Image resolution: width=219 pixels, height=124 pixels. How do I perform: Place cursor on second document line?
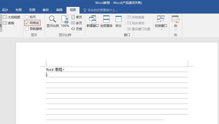pyautogui.click(x=117, y=75)
